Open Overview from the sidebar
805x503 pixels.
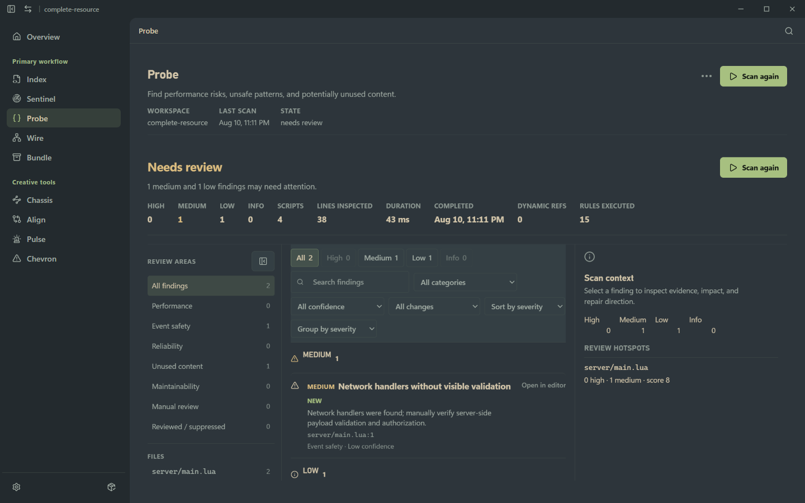click(x=64, y=37)
